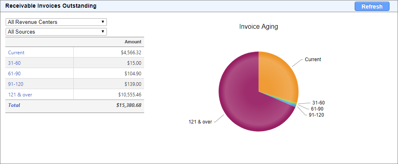Click the Amount column header
This screenshot has height=164, width=398.
pyautogui.click(x=133, y=42)
